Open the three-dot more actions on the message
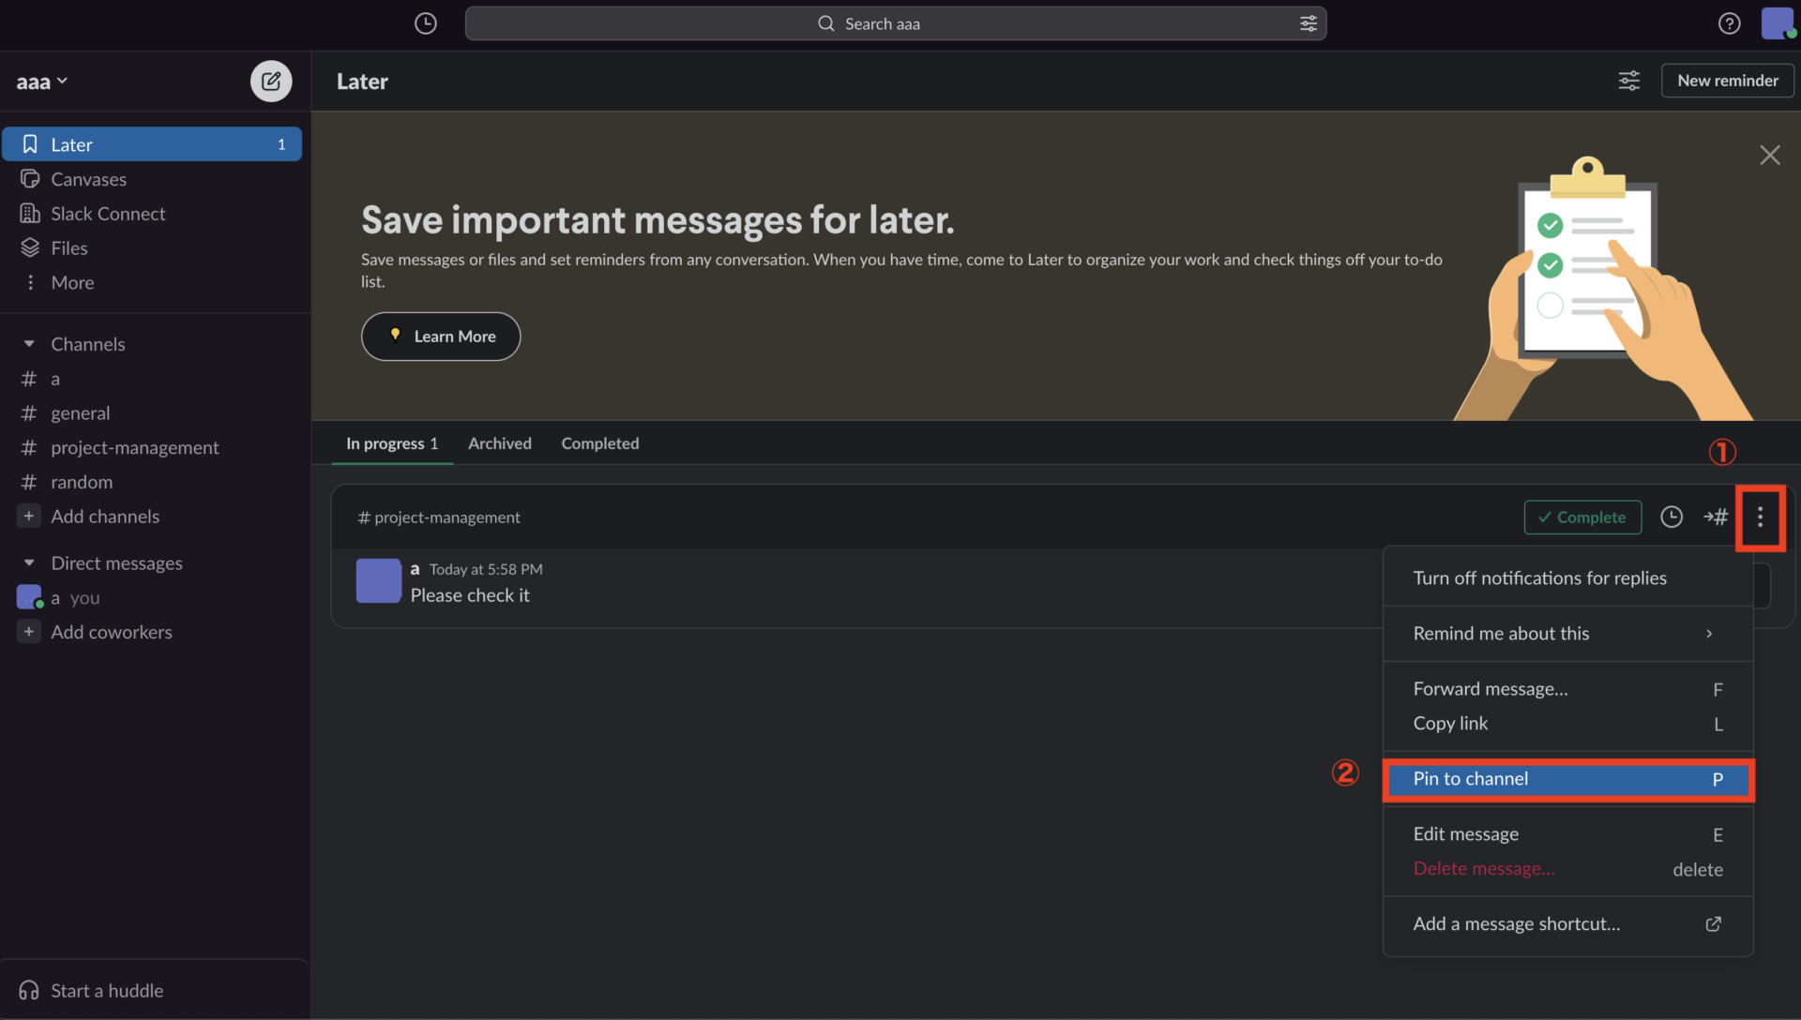 (x=1761, y=517)
